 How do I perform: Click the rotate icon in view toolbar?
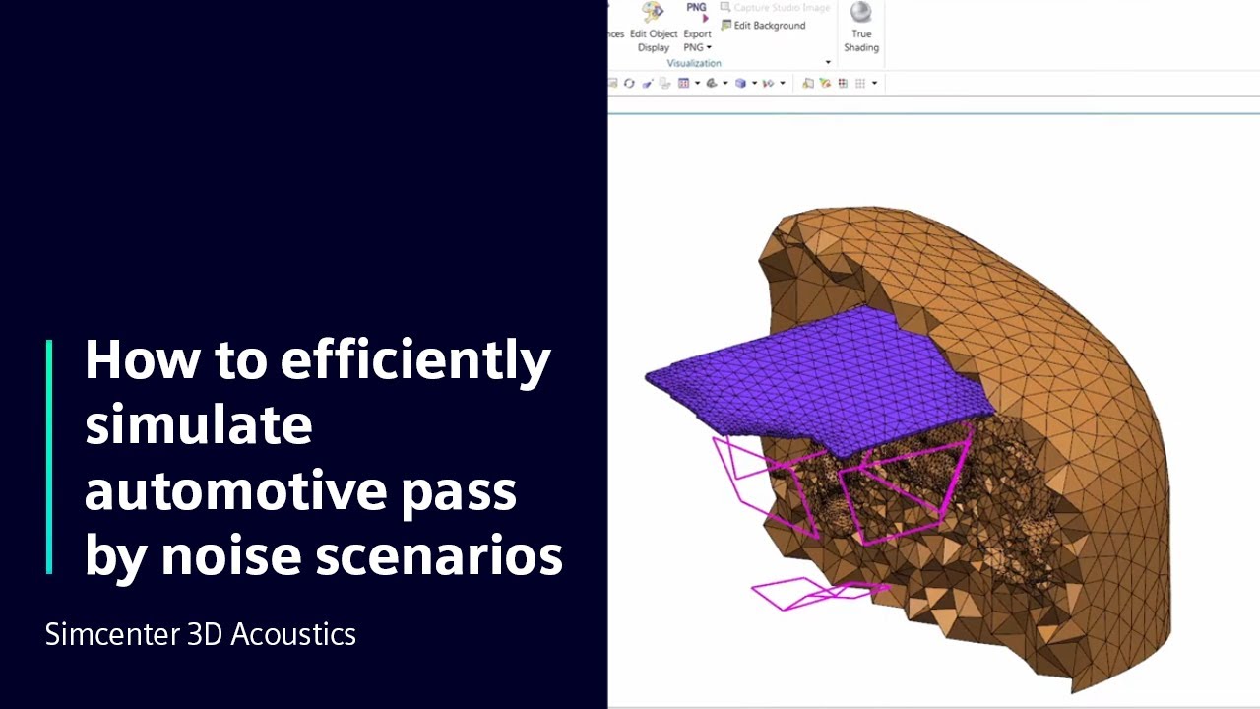coord(629,84)
